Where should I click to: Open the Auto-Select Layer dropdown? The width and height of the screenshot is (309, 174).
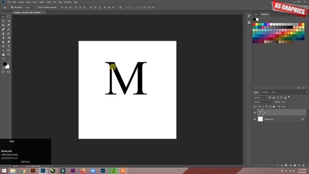[29, 7]
